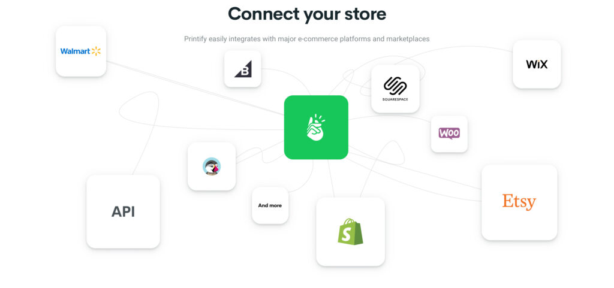Click the word "marketplaces" in the subtitle

(408, 39)
